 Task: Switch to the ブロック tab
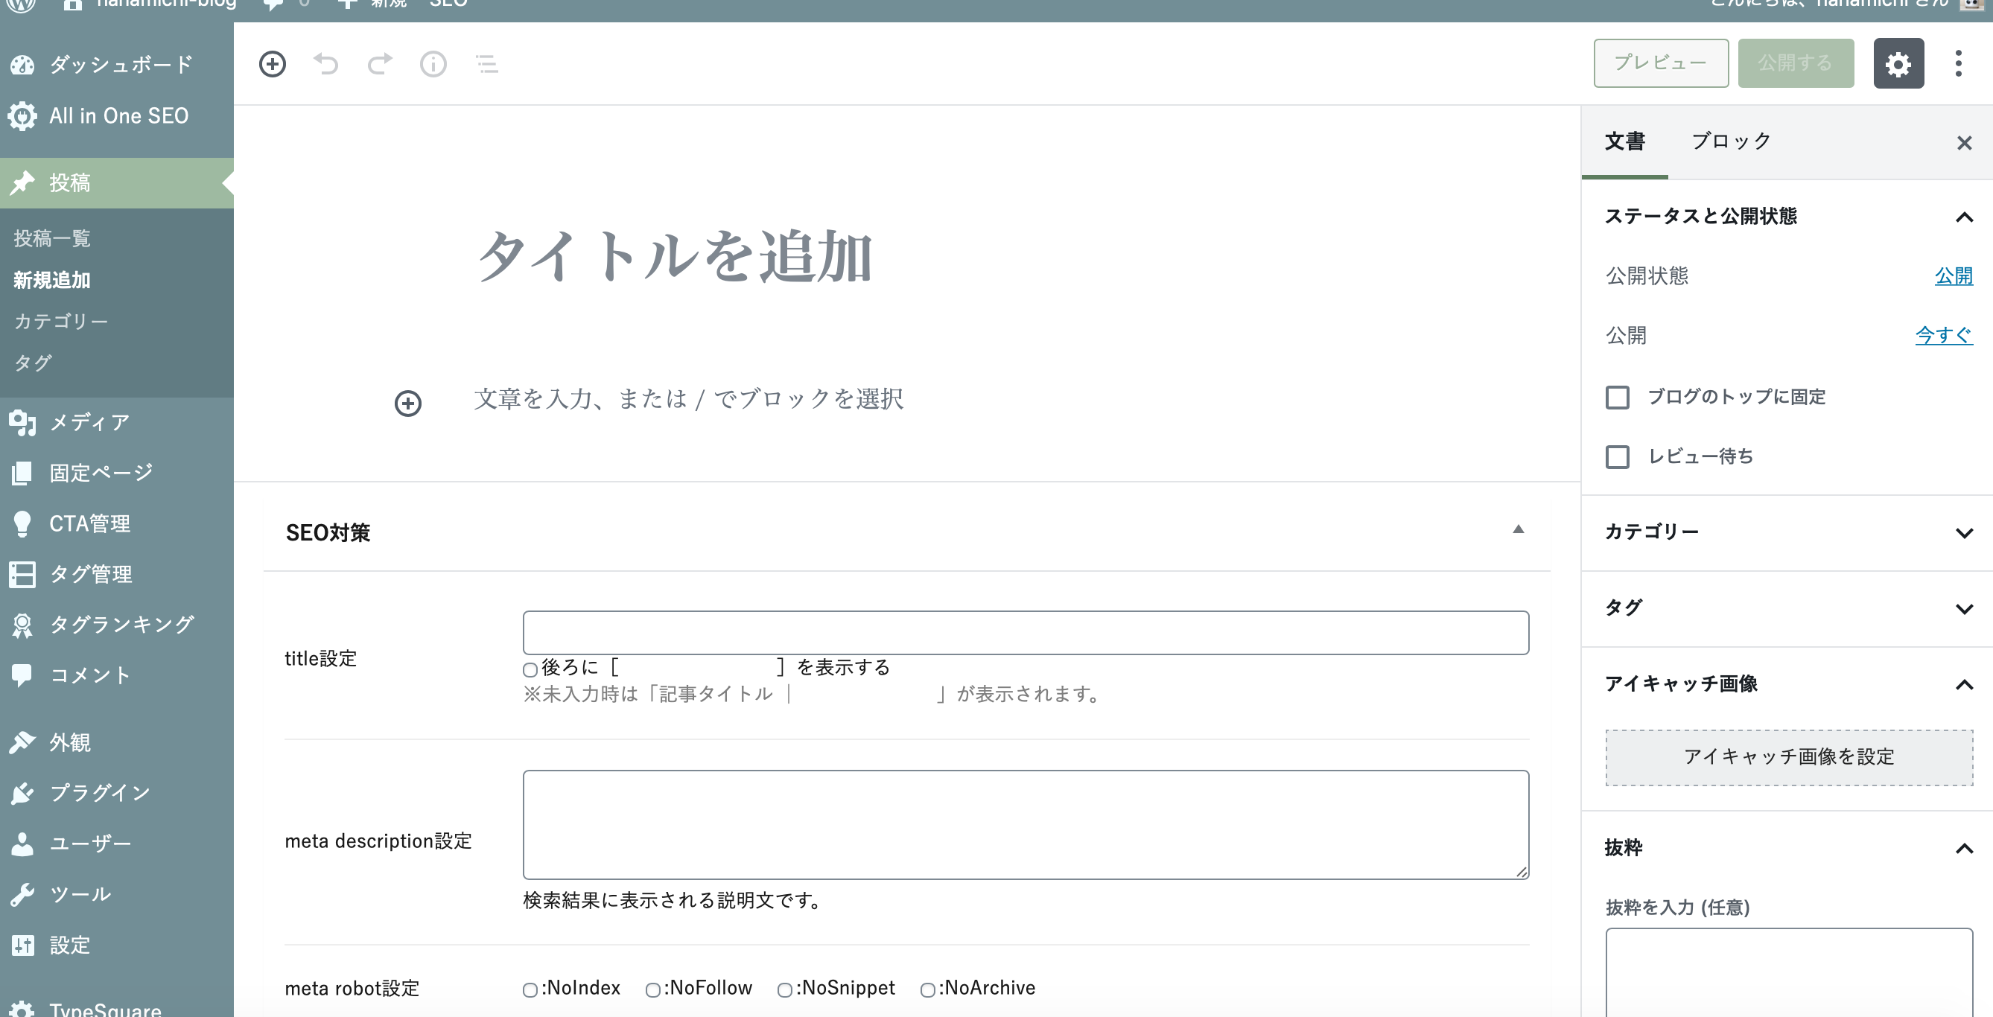pyautogui.click(x=1730, y=141)
